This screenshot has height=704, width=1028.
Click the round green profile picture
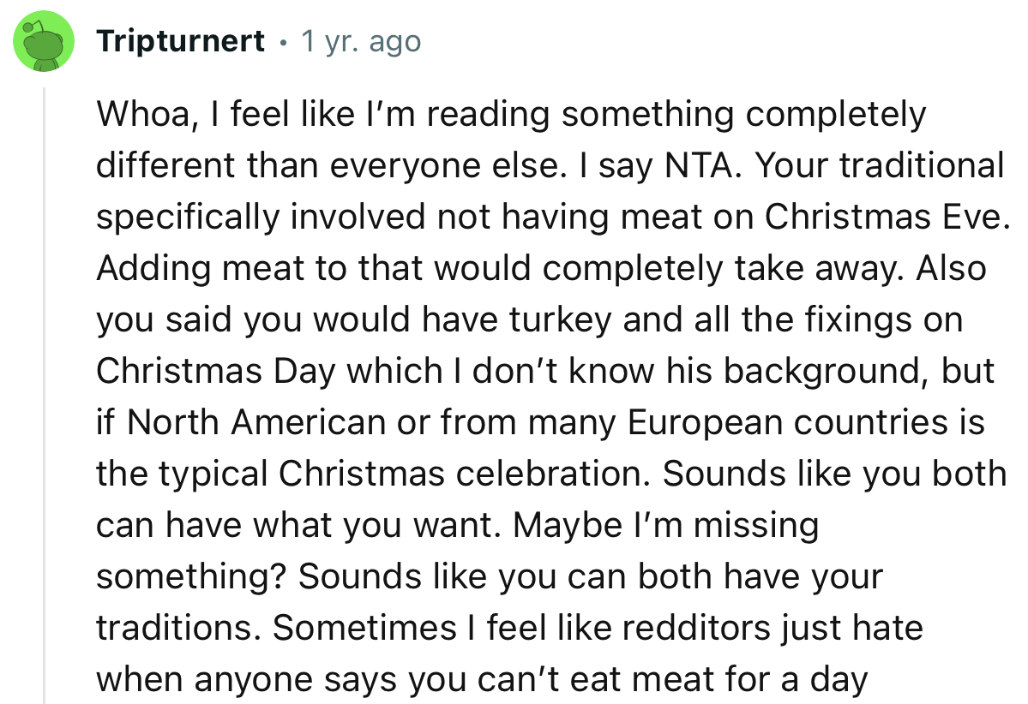coord(43,40)
